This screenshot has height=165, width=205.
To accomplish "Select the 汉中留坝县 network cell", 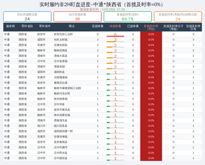I will click(61, 158).
